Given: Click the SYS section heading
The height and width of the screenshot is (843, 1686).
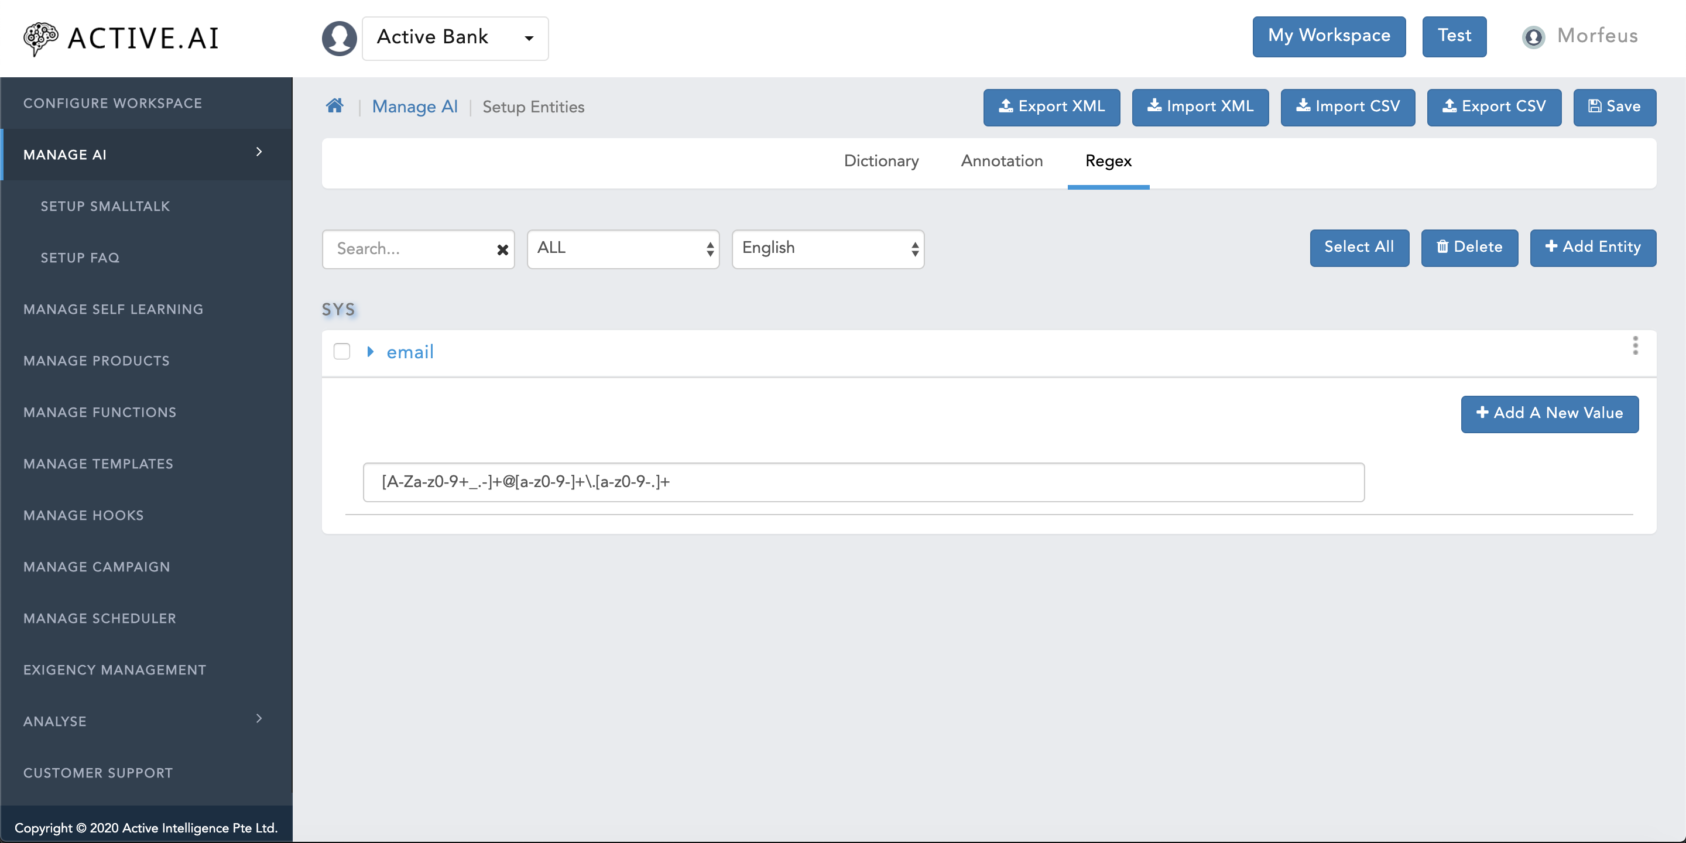Looking at the screenshot, I should (338, 310).
